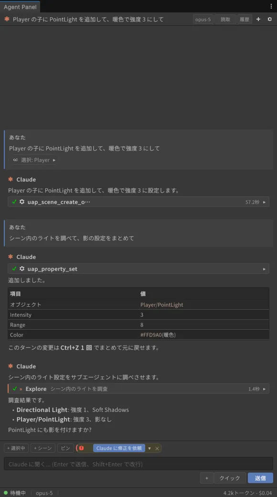The width and height of the screenshot is (277, 497).
Task: Click the red error badge icon
Action: 82,448
